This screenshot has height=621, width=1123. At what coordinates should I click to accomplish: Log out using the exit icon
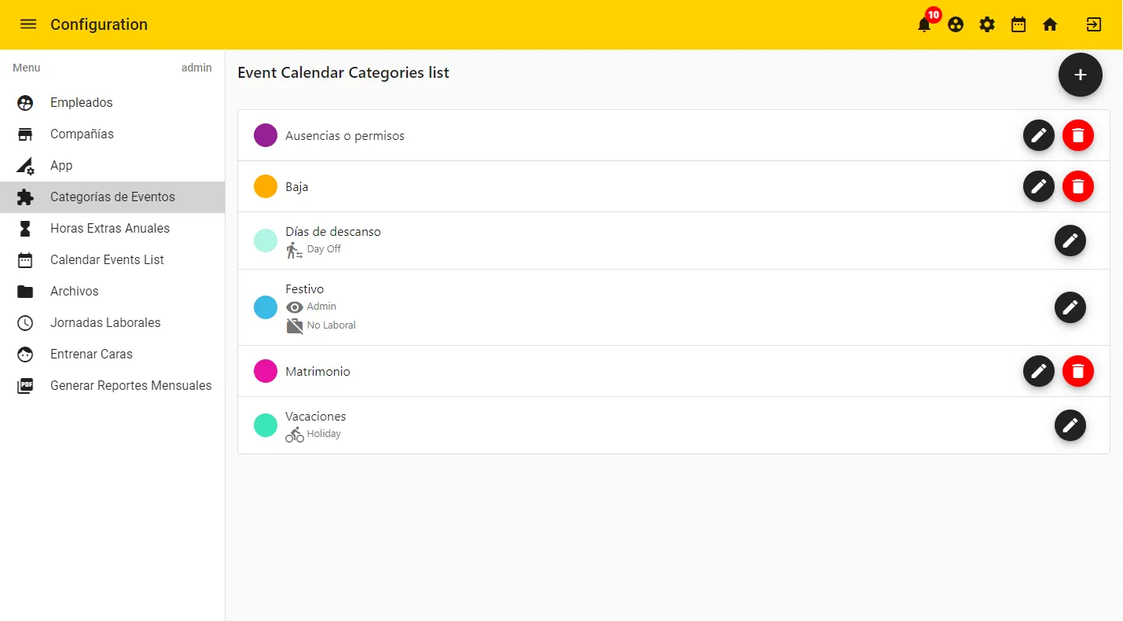click(1094, 24)
